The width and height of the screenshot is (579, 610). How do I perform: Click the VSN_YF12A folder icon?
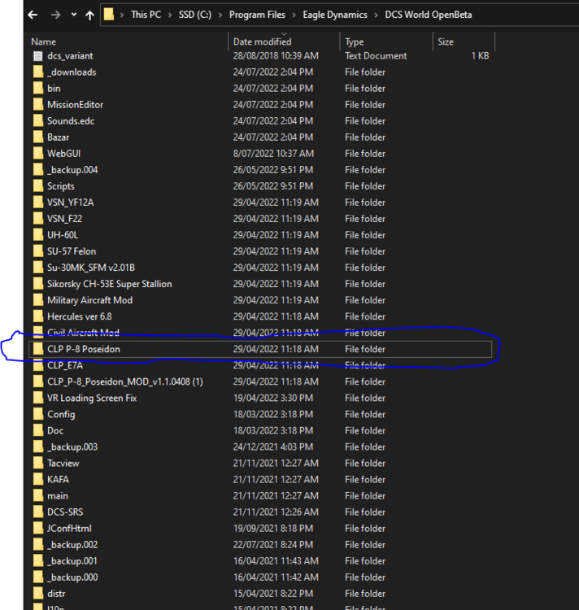[x=37, y=203]
